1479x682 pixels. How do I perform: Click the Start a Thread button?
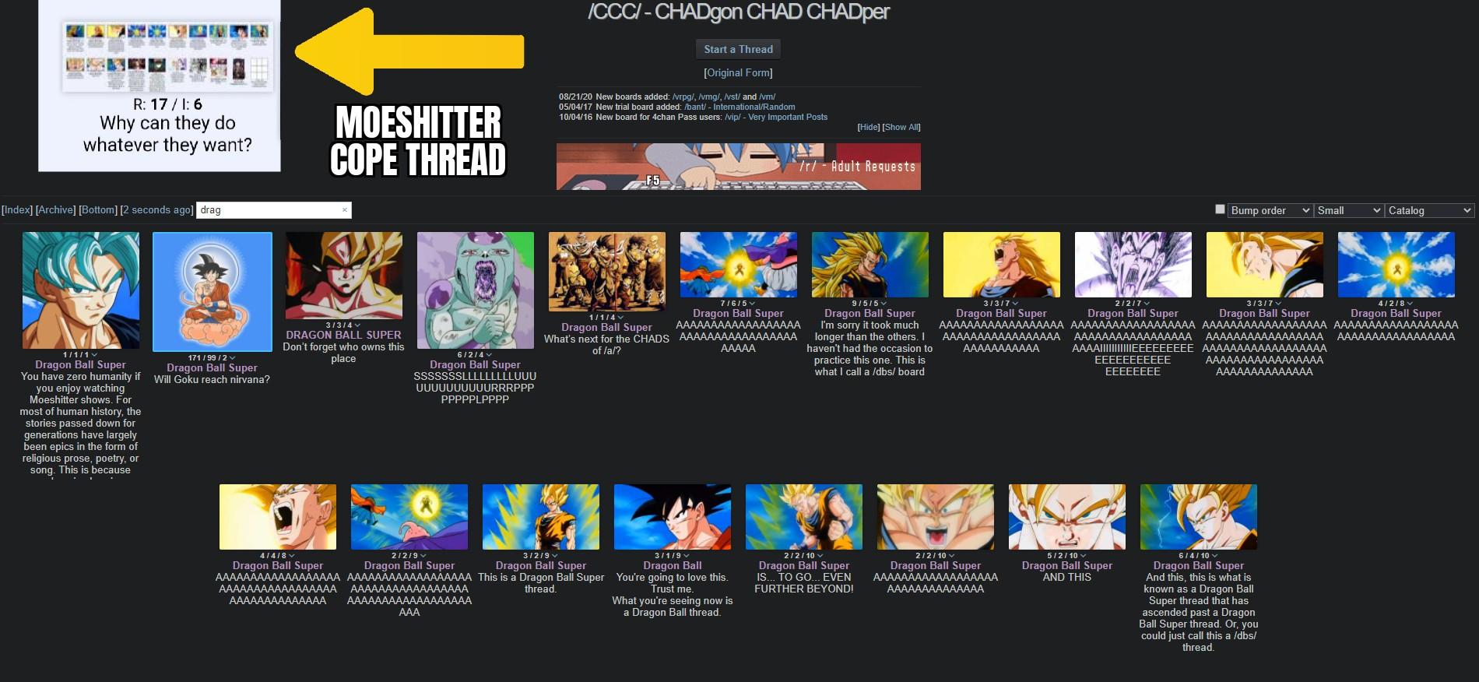[738, 49]
